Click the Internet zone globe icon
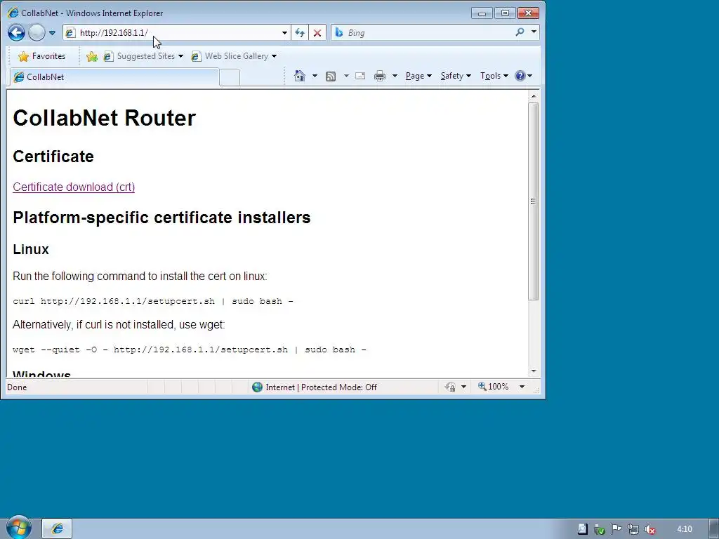 pyautogui.click(x=257, y=387)
